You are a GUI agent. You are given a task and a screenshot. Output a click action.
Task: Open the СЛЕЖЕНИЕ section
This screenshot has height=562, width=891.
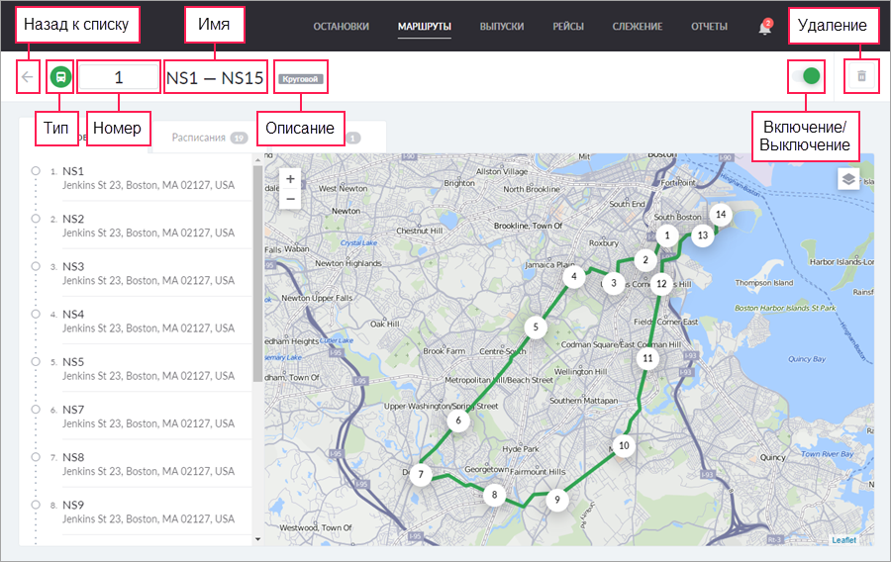coord(638,26)
